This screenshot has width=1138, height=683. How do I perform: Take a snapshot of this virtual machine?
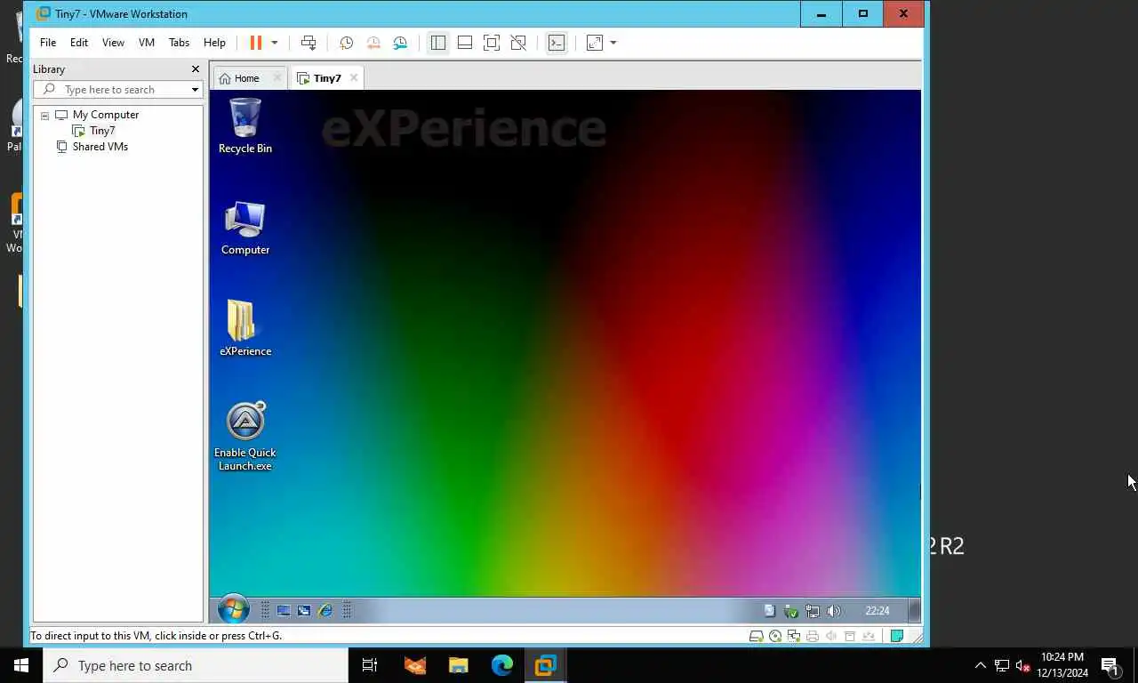pos(346,43)
